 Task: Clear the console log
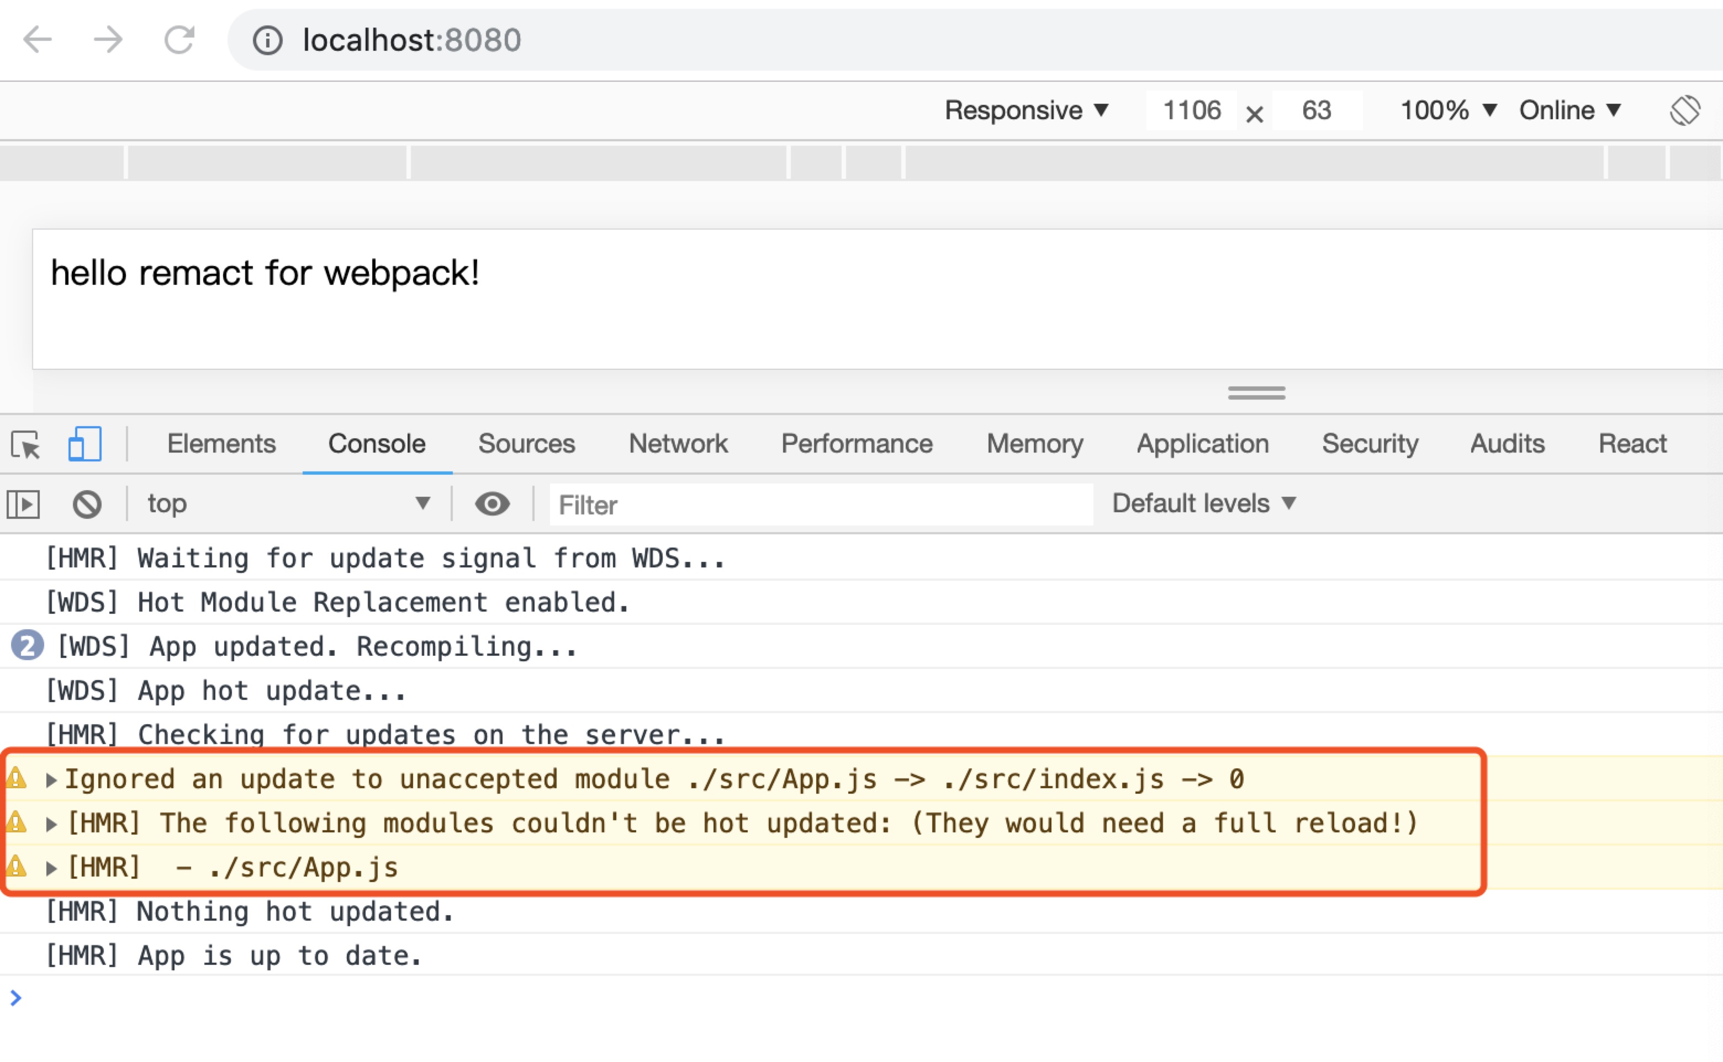[87, 505]
